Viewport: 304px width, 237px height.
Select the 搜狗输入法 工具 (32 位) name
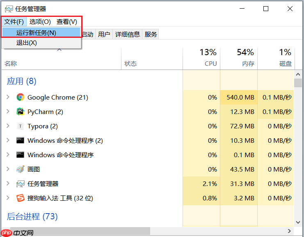click(60, 198)
